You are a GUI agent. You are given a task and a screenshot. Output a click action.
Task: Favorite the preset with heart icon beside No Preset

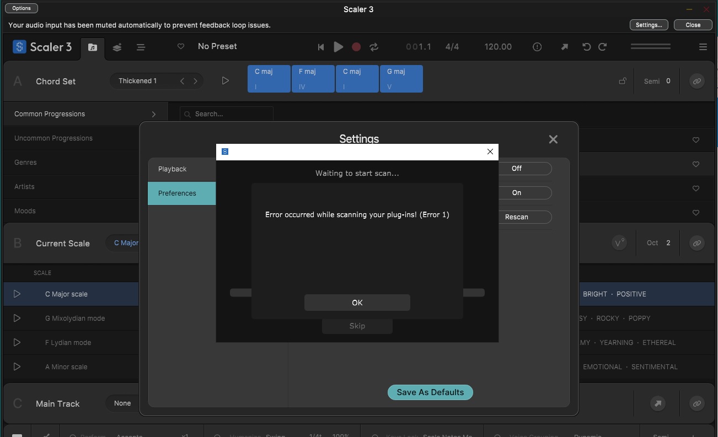(x=180, y=47)
